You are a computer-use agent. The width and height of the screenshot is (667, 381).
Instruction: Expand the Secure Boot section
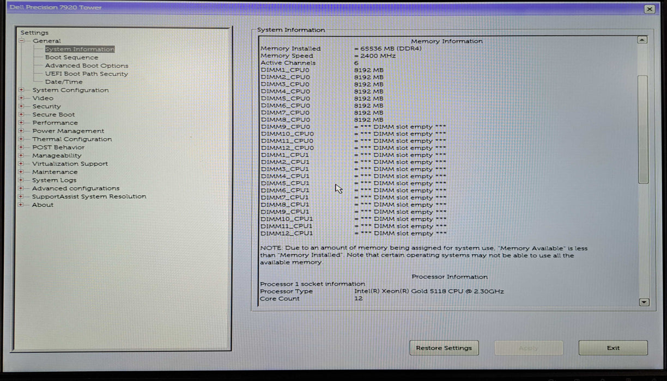click(21, 114)
